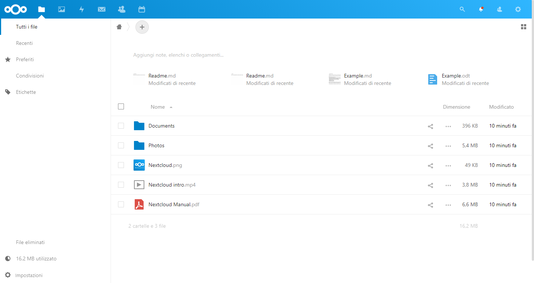The height and width of the screenshot is (283, 534).
Task: Open the Etichette section in sidebar
Action: 26,92
